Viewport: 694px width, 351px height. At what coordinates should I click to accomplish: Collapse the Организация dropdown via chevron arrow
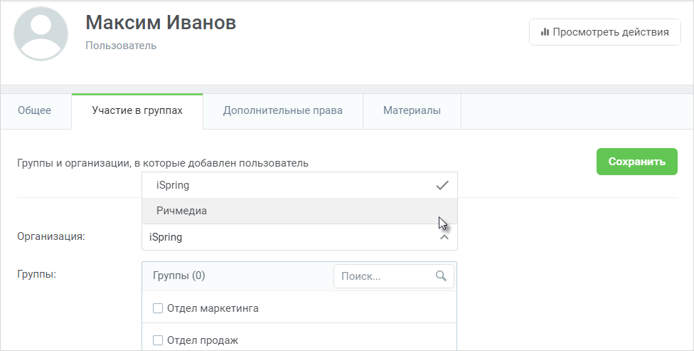coord(444,237)
